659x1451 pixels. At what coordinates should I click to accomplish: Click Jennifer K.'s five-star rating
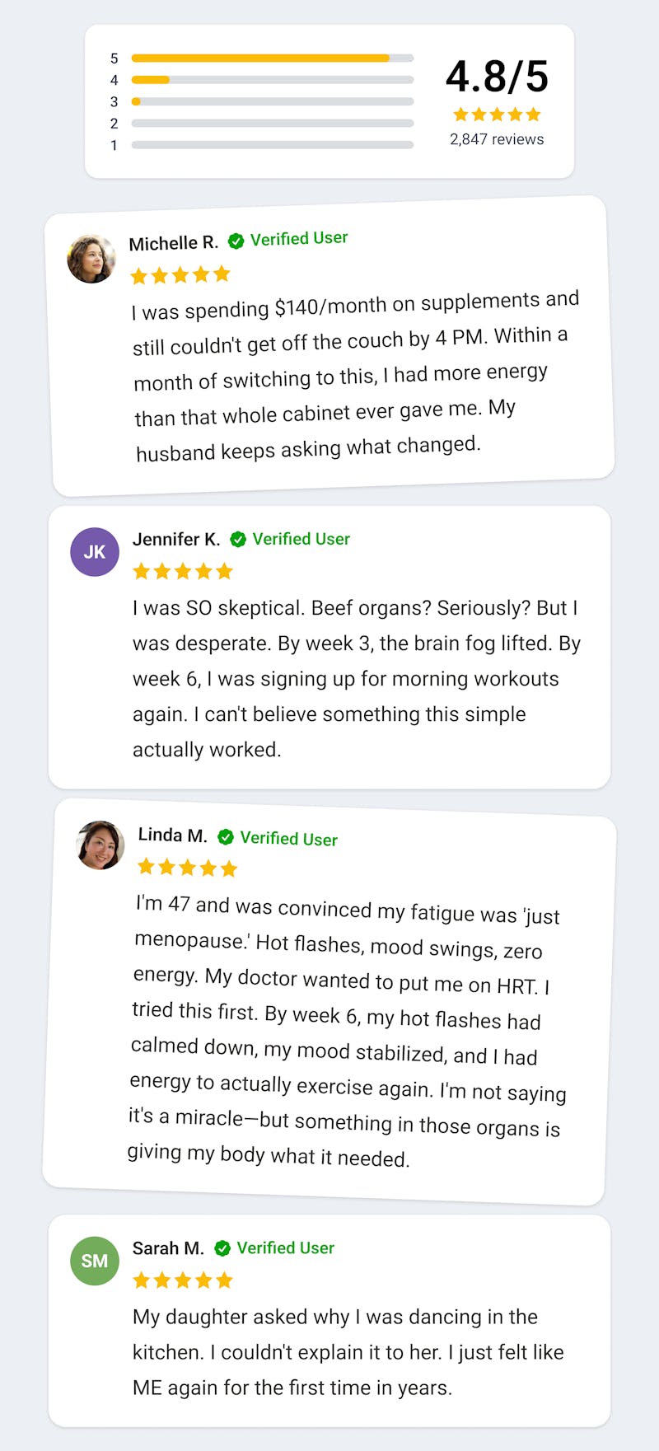(183, 571)
